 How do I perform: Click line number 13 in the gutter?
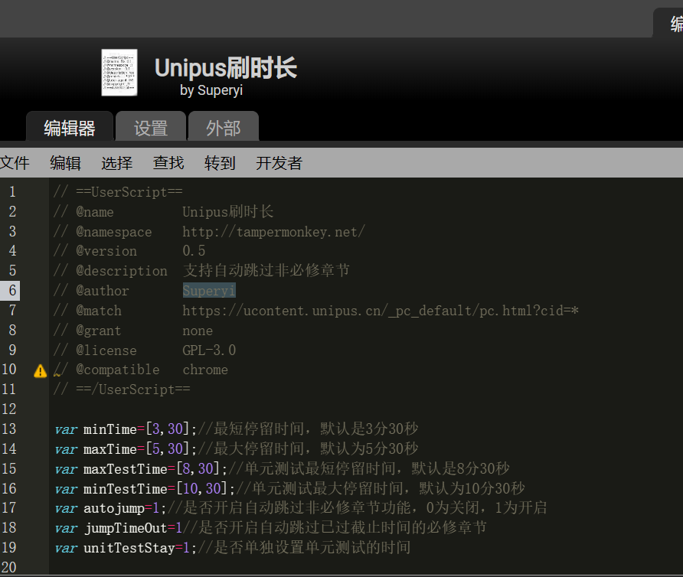tap(9, 429)
